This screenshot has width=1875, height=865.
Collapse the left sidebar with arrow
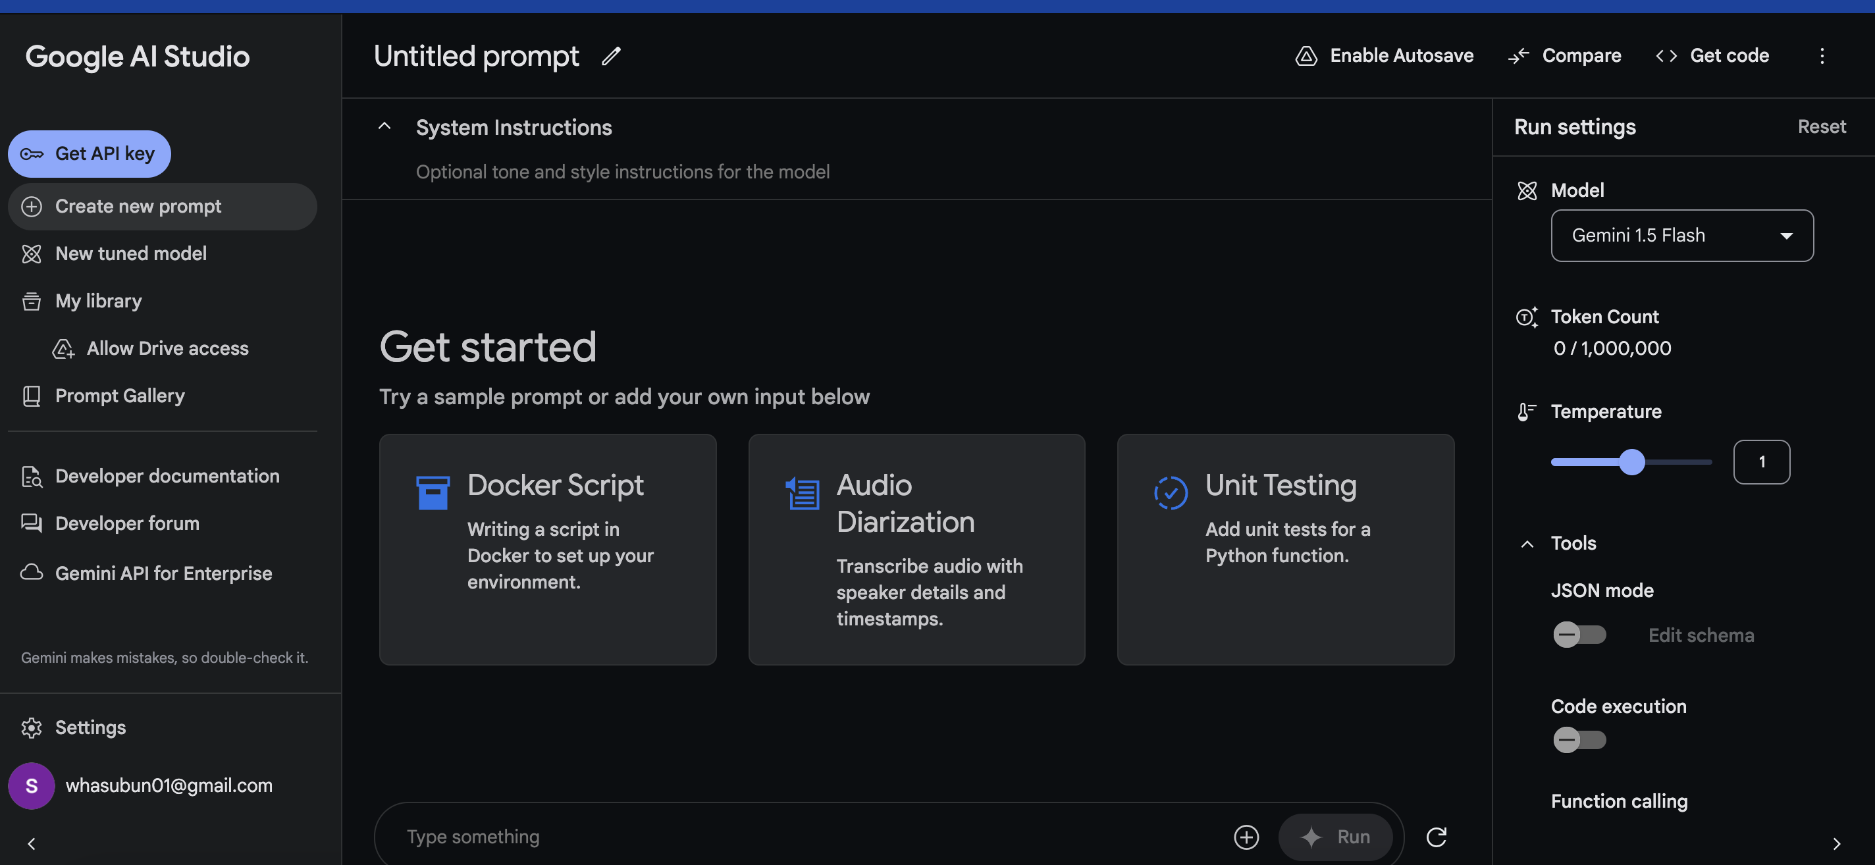[x=32, y=844]
